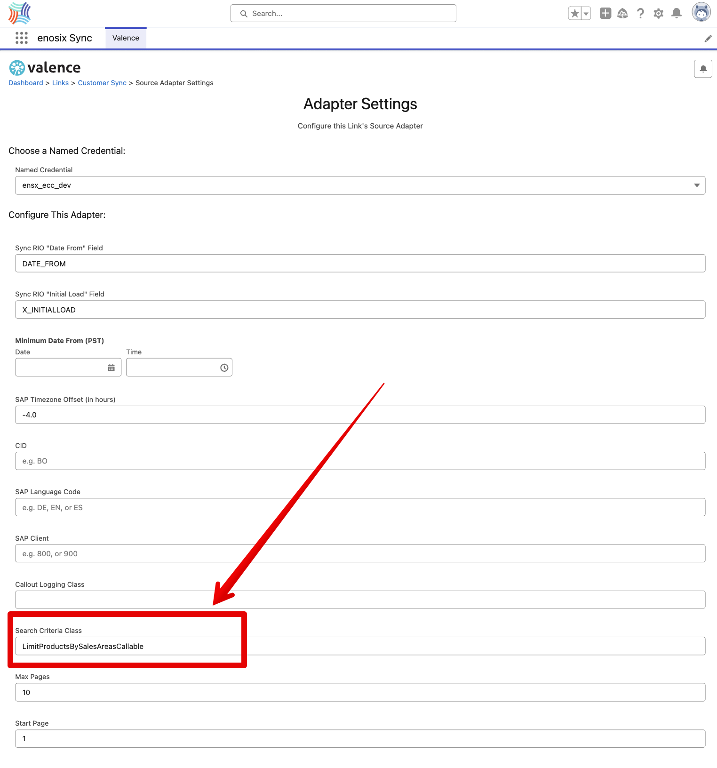Open the user profile avatar
717x768 pixels.
pyautogui.click(x=701, y=12)
